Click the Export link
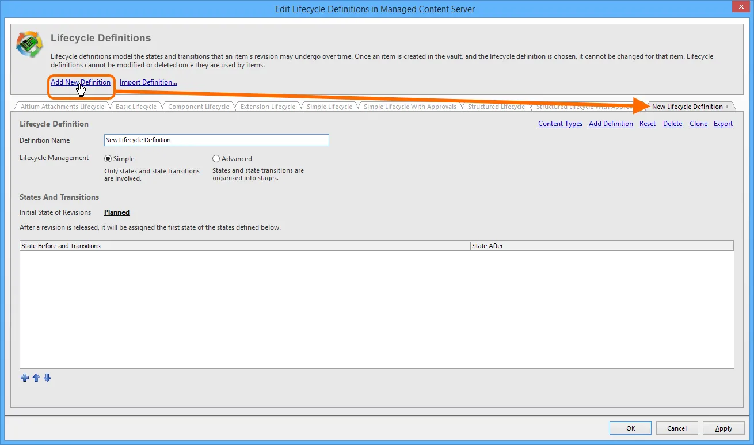Screen dimensions: 754x445 (x=723, y=124)
